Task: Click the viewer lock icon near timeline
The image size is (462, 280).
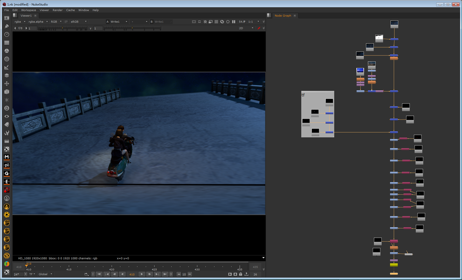Action: [x=241, y=274]
